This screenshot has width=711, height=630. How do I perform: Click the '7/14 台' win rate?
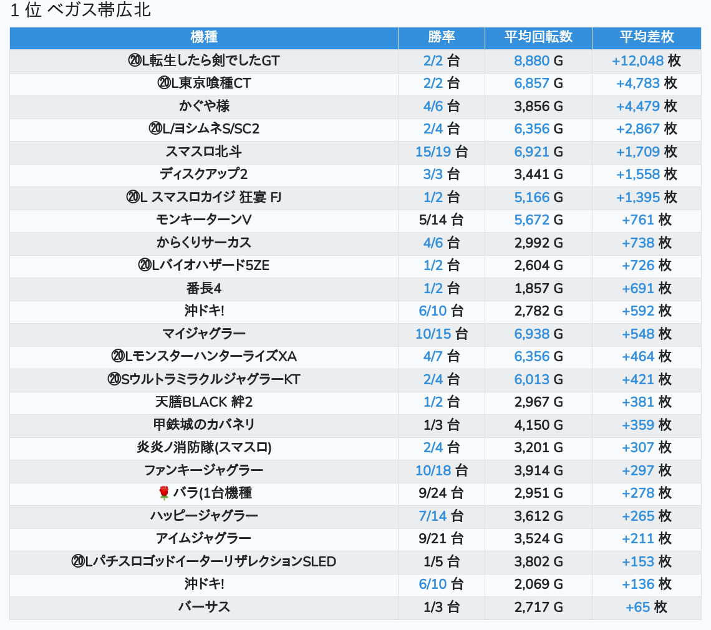(x=441, y=516)
